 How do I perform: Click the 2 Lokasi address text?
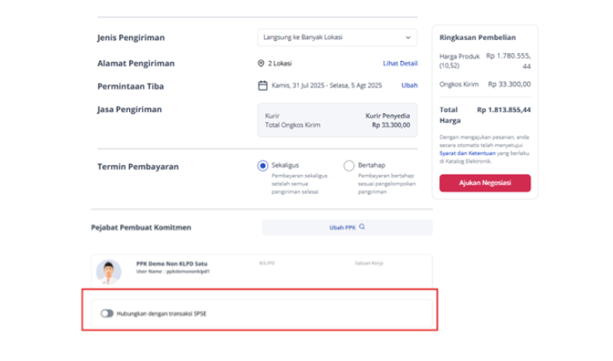pos(280,63)
